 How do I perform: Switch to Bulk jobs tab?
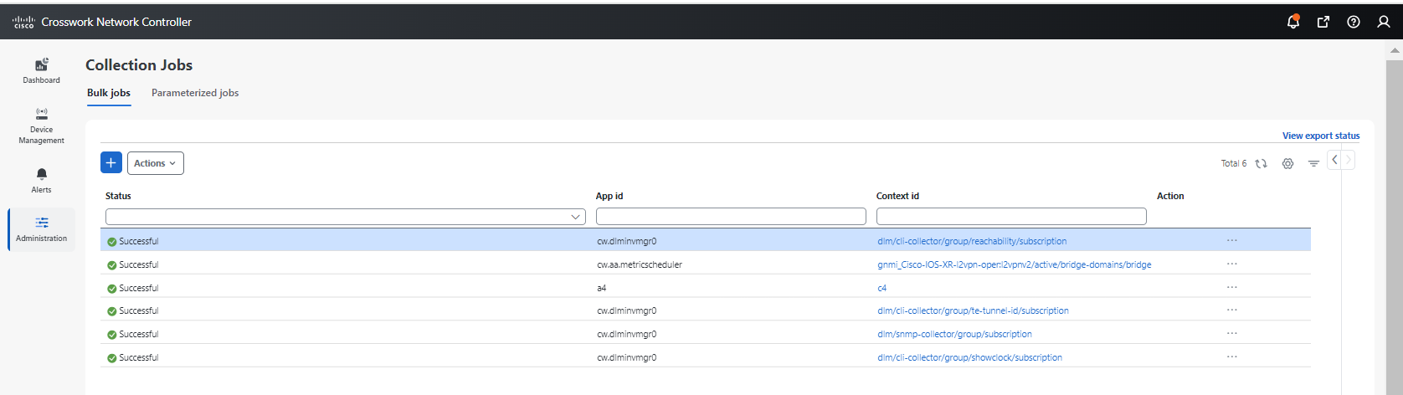tap(109, 93)
